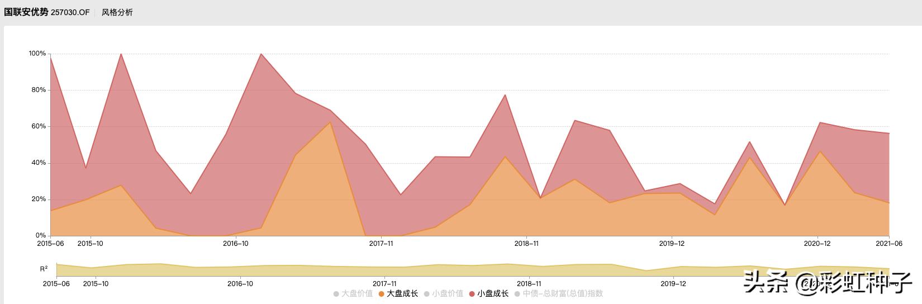Select the fund code 257030.OF
Screen dimensions: 922x304
pos(70,12)
